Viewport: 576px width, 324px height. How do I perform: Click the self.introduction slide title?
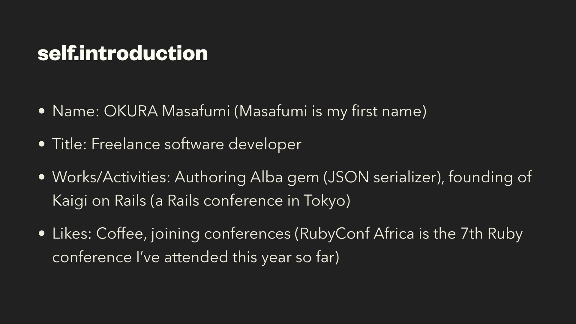point(123,53)
